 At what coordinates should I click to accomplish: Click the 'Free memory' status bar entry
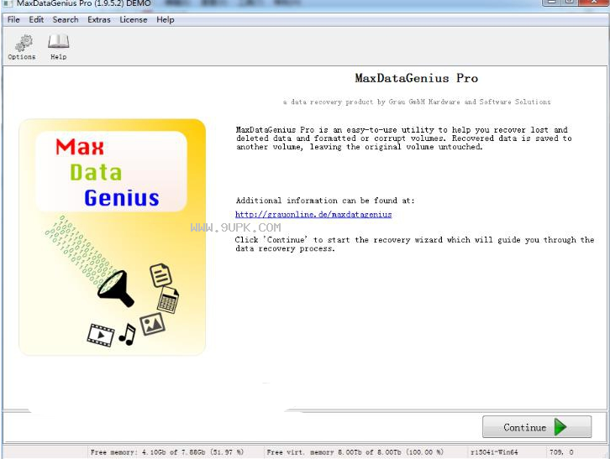point(167,452)
